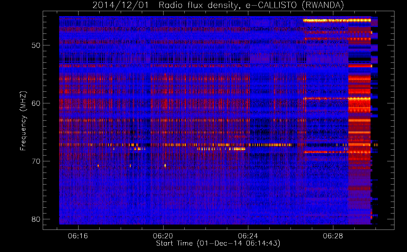Click the "Frequency (MHZ)" axis label

23,121
